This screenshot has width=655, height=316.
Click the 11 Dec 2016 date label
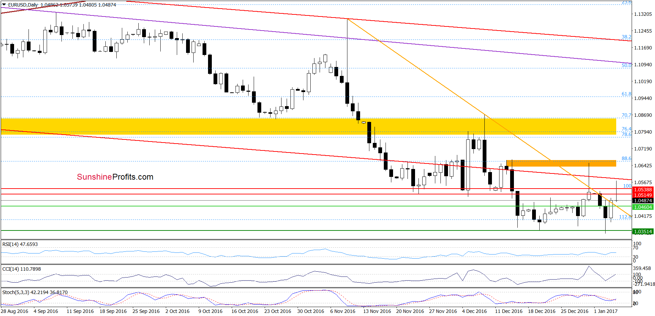509,311
